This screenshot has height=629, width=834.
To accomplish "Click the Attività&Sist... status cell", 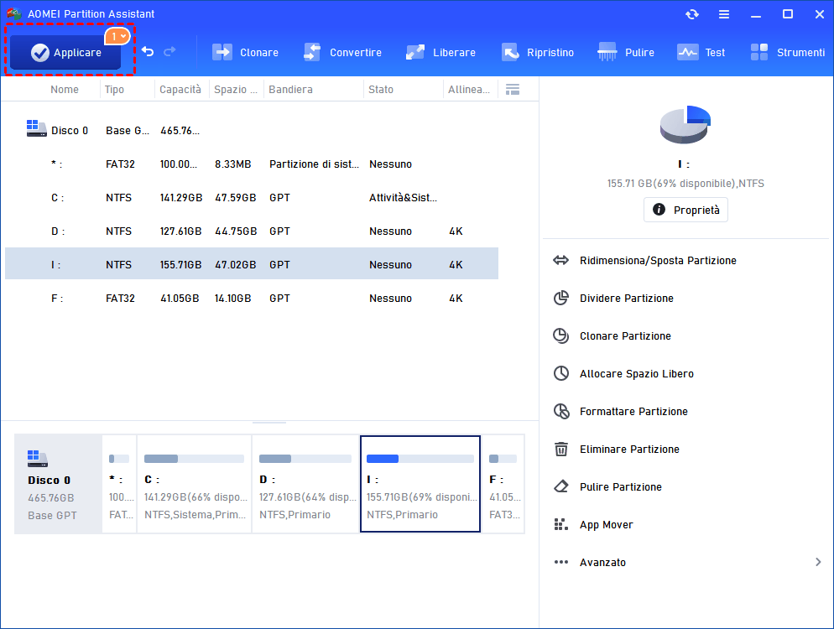I will pos(404,198).
